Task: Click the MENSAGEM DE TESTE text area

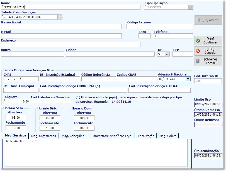Action: [96, 153]
